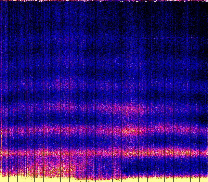Click the lowest bright orange-pink horizontal band

(104, 152)
